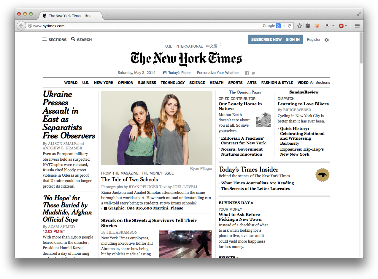Enter full screen via window arrows icon
The image size is (378, 279).
359,14
